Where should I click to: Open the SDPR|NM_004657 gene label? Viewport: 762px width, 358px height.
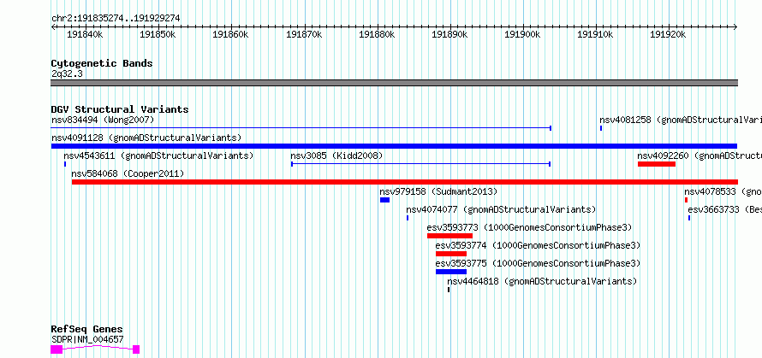point(87,340)
